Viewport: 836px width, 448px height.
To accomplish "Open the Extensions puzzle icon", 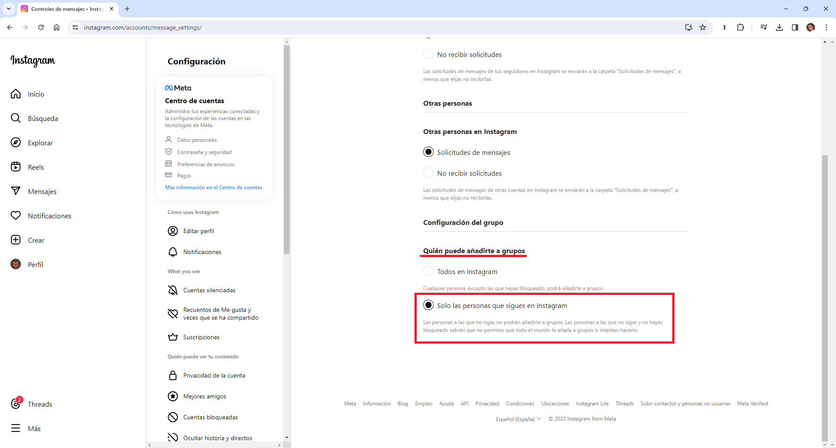I will pyautogui.click(x=740, y=27).
